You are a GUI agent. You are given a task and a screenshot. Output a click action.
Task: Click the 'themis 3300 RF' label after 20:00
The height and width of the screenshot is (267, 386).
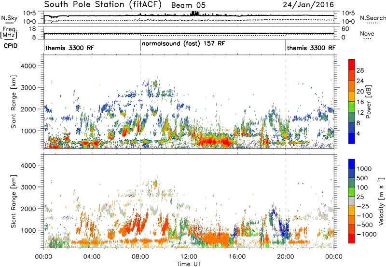[x=311, y=48]
